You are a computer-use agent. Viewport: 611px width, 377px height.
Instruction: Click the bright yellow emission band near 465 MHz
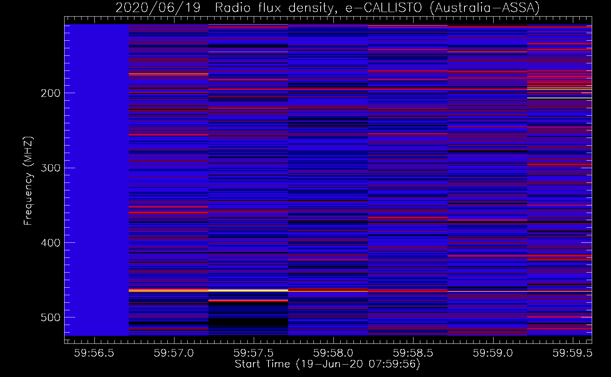pos(248,290)
